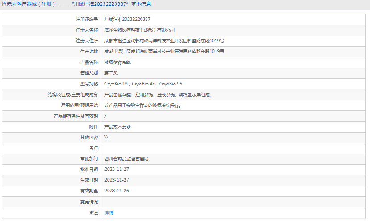The width and height of the screenshot is (370, 223).
Task: Click the 审批部门 label
Action: tap(89, 159)
